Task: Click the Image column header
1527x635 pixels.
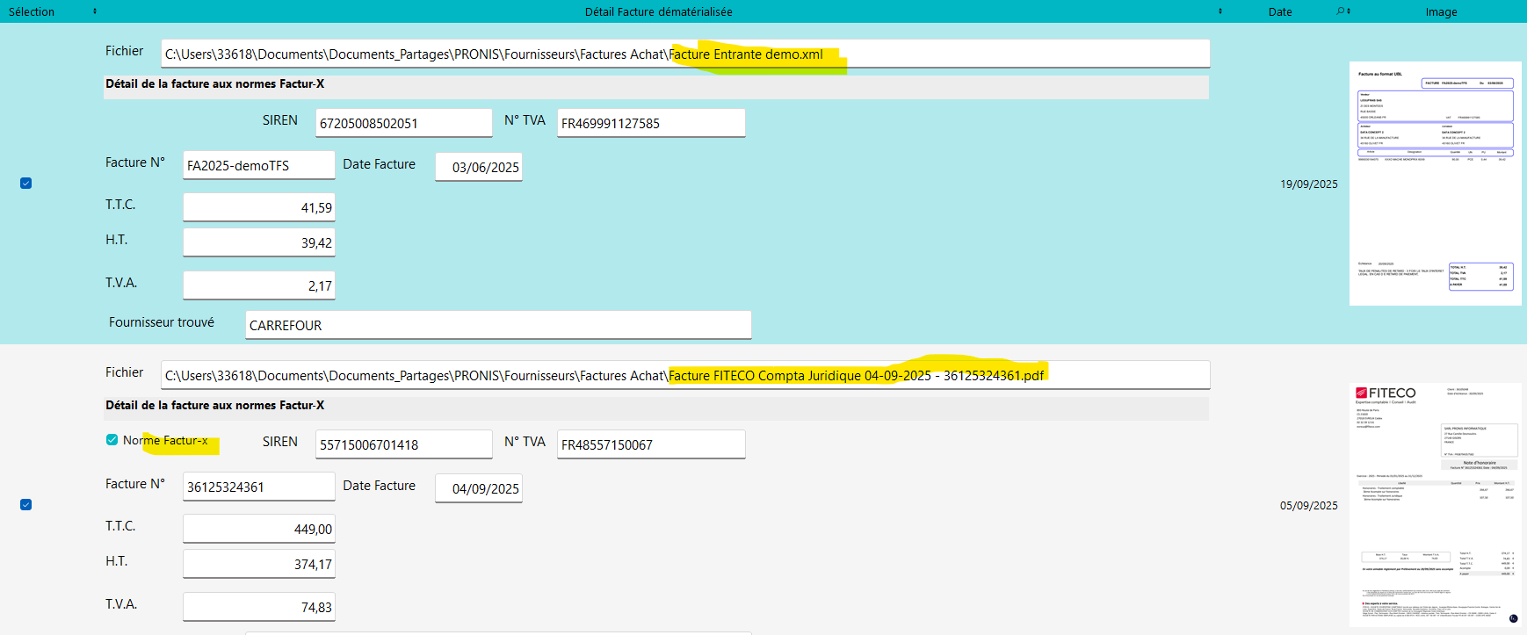Action: click(1441, 11)
